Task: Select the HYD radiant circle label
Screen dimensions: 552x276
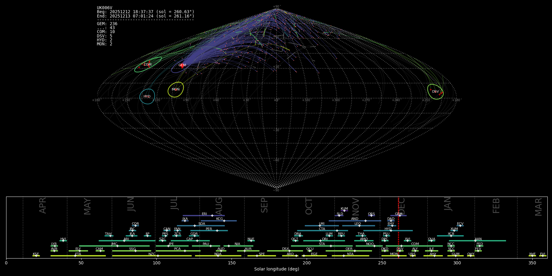Action: (x=147, y=97)
